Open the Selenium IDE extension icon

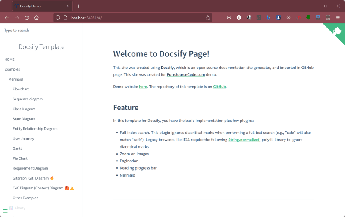259,18
